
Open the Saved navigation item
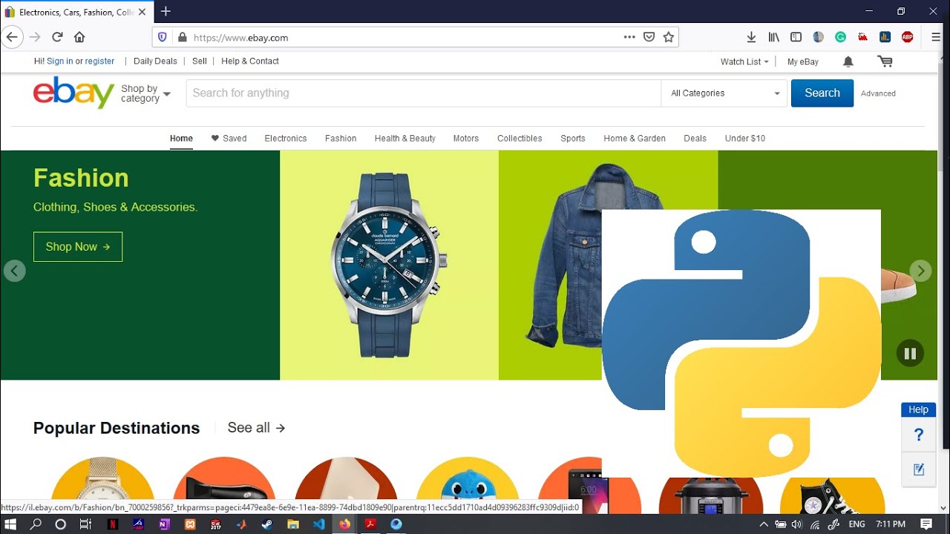click(229, 139)
